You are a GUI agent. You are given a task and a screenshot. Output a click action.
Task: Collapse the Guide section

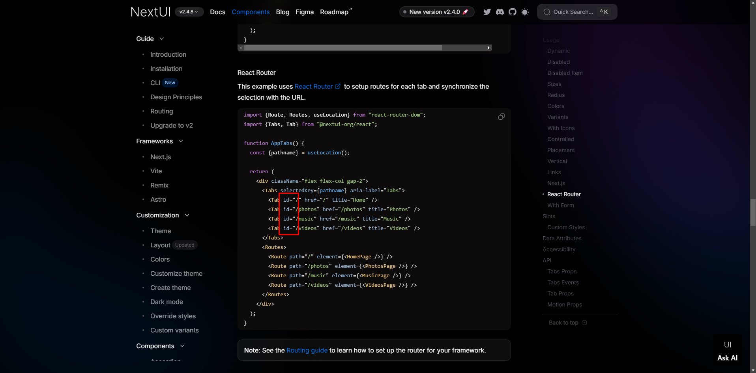tap(150, 39)
